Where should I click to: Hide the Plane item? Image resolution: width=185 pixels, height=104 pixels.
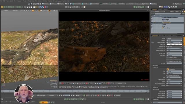(x=152, y=25)
